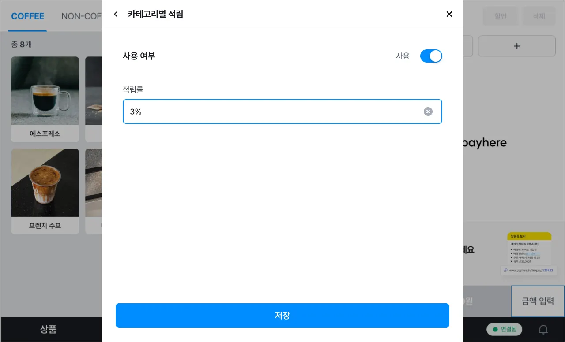Open the 상품 bottom navigation item
This screenshot has width=565, height=342.
(x=49, y=329)
